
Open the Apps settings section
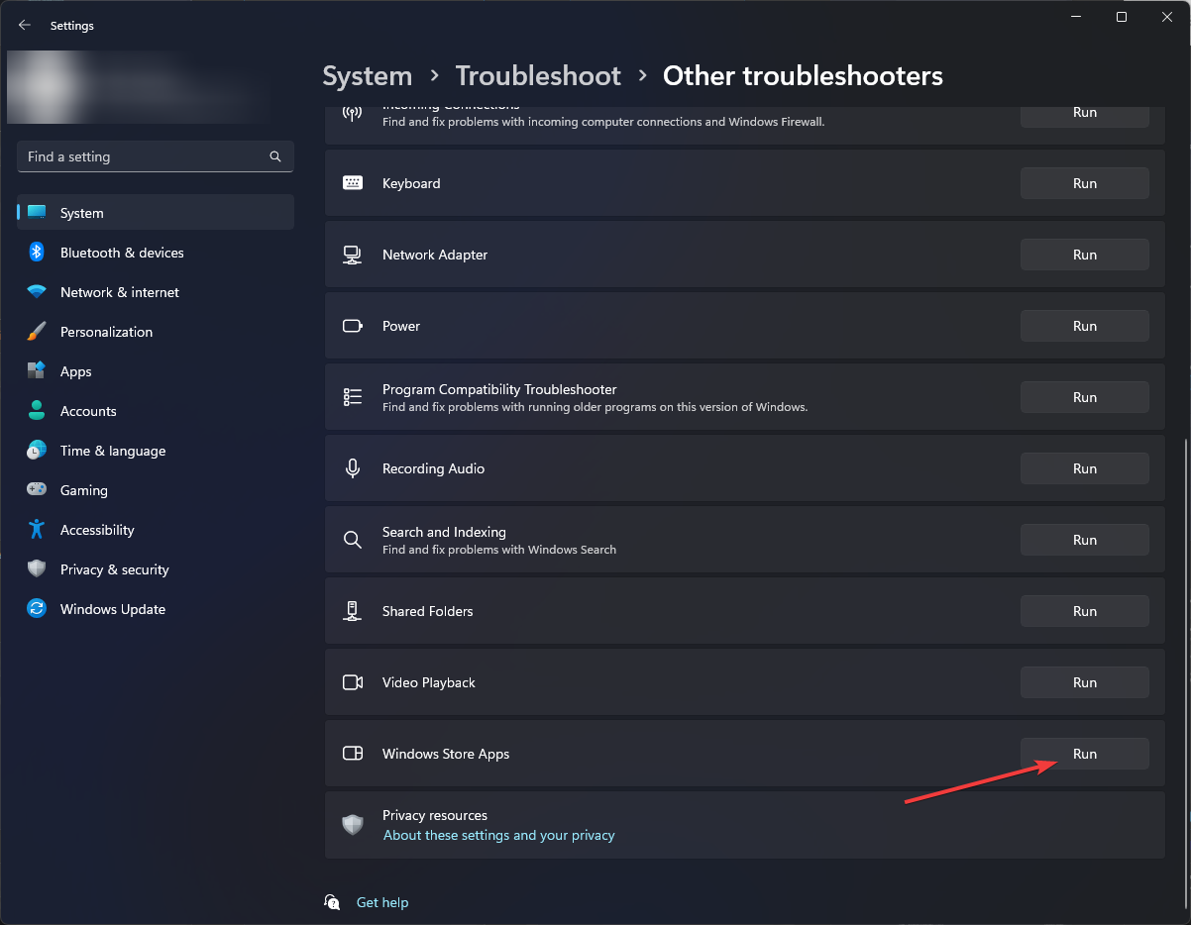[x=75, y=371]
